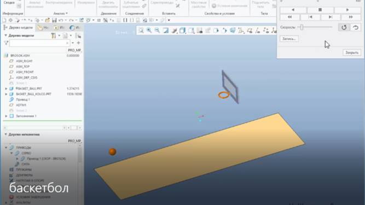Click the tan court floor surface
The image size is (365, 205).
point(200,156)
